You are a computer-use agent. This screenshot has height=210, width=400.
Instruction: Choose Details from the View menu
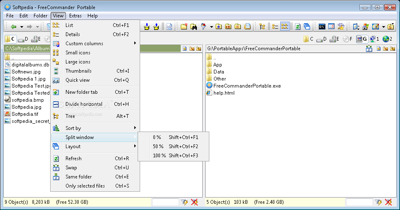[x=95, y=34]
